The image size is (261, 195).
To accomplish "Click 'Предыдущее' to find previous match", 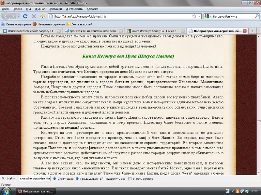I will tap(86, 179).
